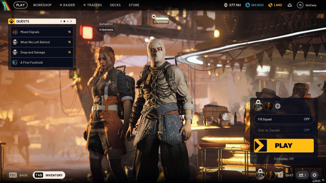This screenshot has width=326, height=183.
Task: Click yellow notification dot beside RAIDER
Action: 61,5
